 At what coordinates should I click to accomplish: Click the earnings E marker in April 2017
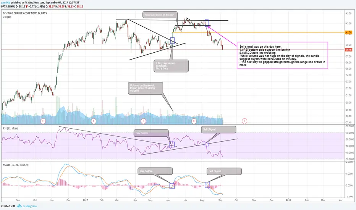pyautogui.click(x=143, y=121)
